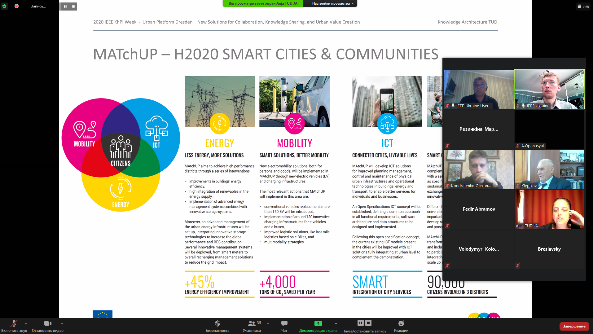Click the red Завершение end meeting button
The image size is (593, 334).
tap(574, 326)
